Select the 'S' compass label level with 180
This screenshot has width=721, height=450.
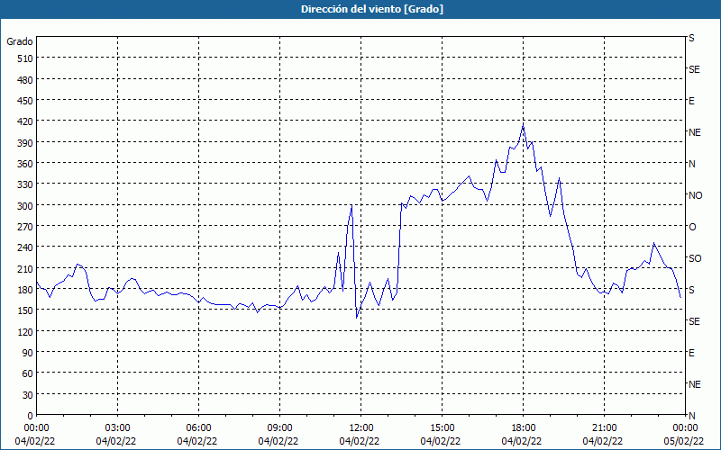point(691,290)
